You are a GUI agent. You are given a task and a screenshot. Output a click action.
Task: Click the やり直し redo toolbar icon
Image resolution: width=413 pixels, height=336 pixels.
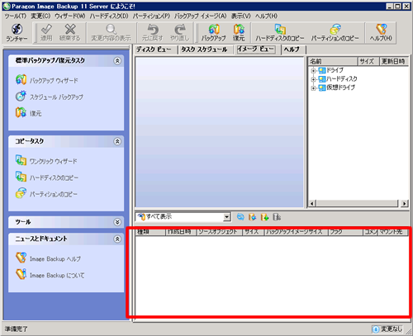pos(180,33)
